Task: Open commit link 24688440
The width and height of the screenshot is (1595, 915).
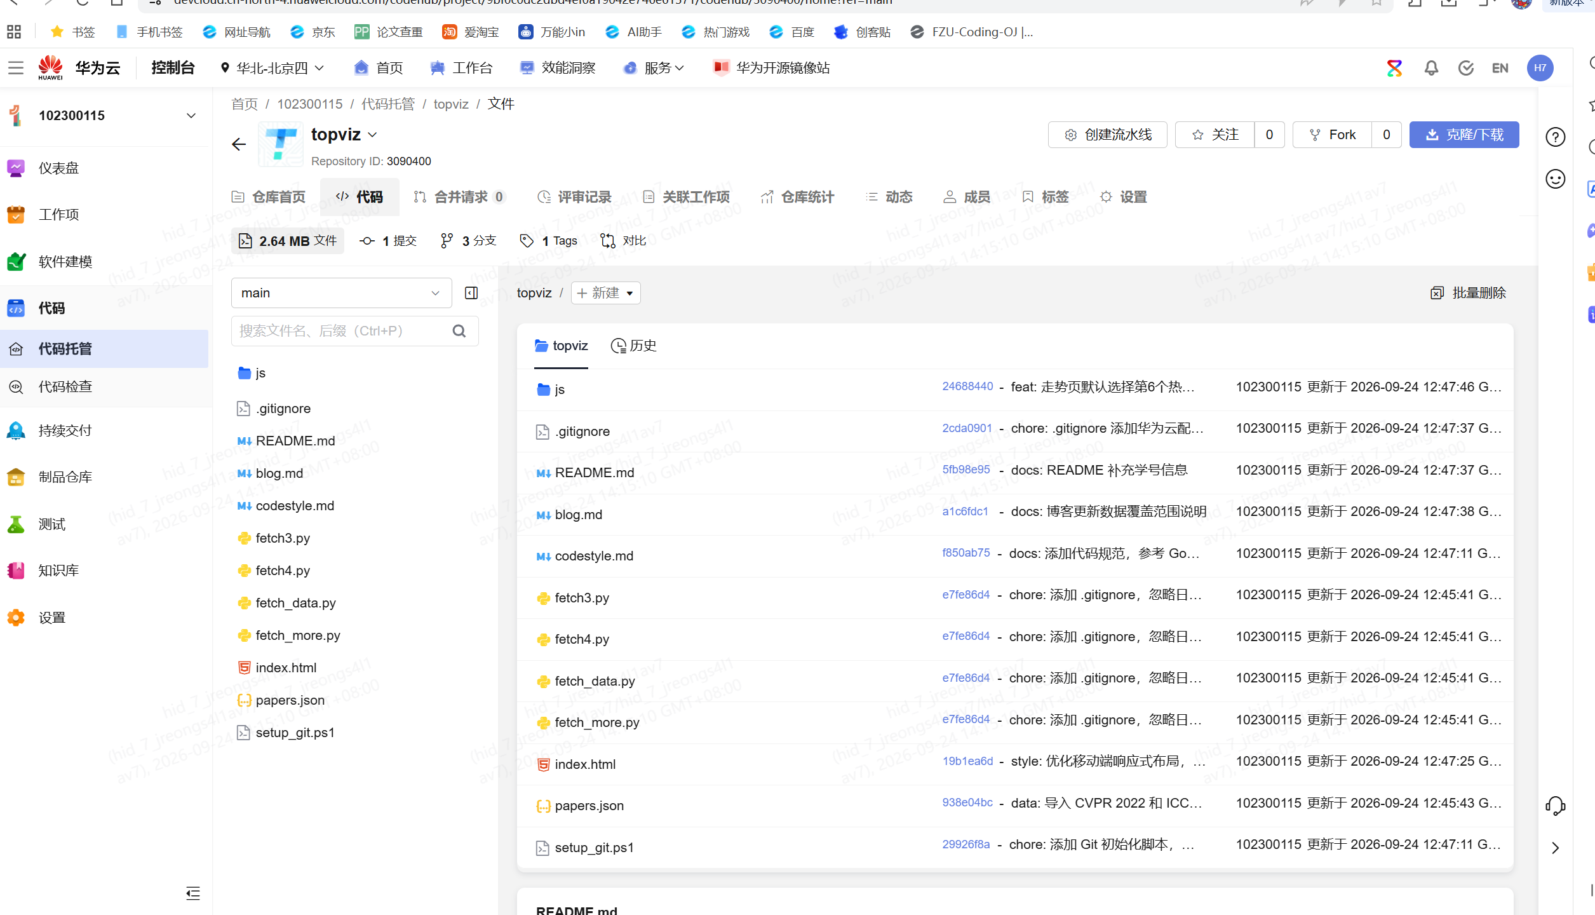Action: 967,386
